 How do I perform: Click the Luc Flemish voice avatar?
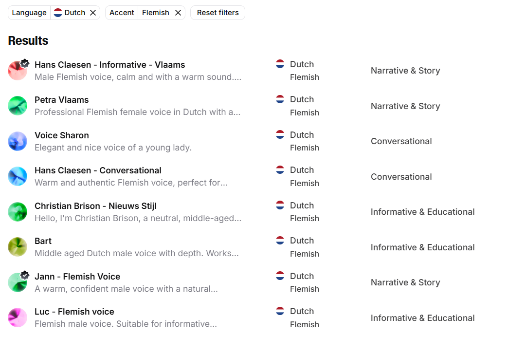18,318
